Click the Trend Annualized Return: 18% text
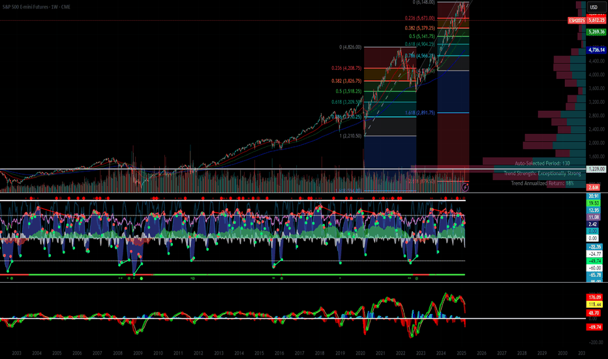608x359 pixels. click(542, 183)
